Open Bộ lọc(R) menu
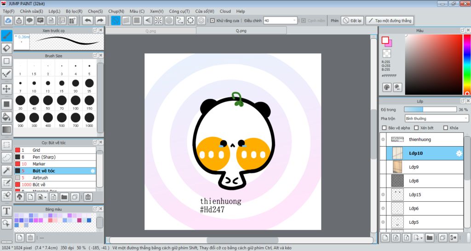 click(x=74, y=11)
